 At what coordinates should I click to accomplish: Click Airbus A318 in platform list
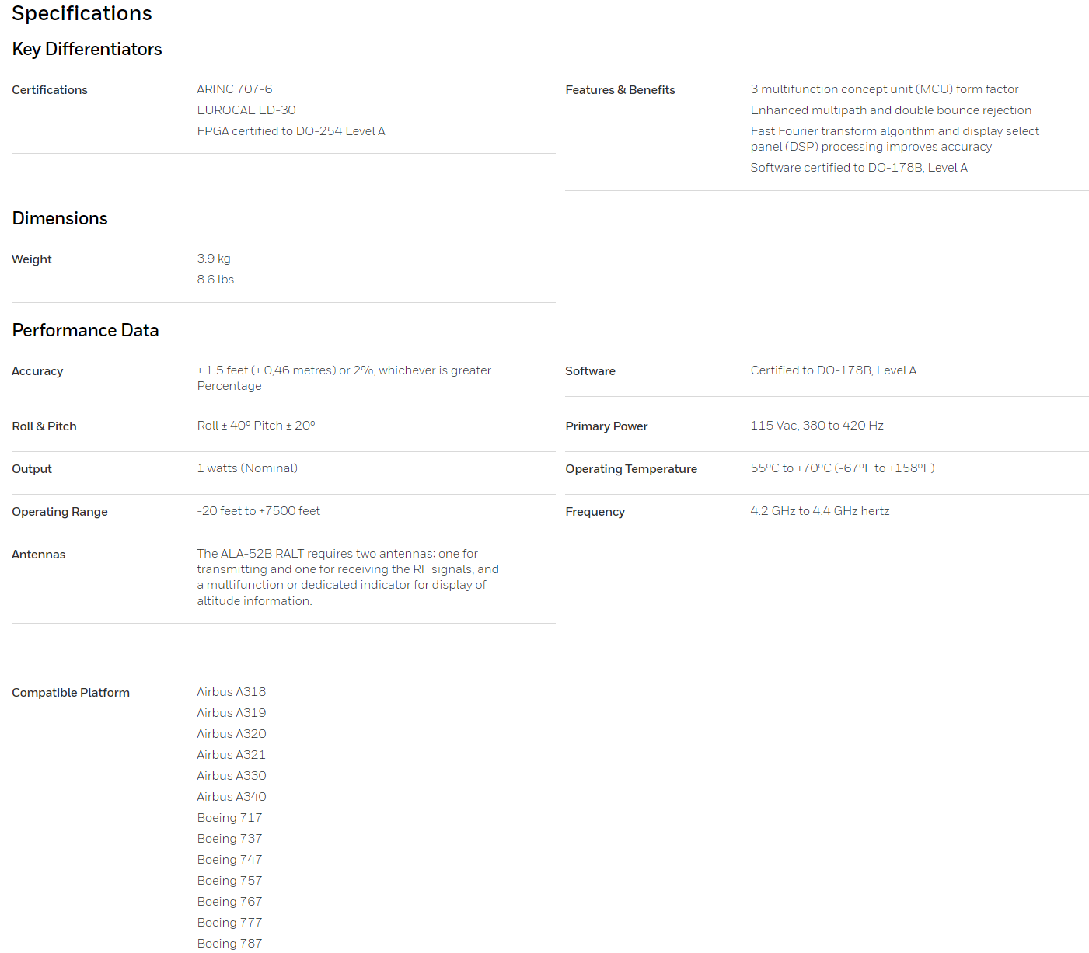[x=232, y=692]
